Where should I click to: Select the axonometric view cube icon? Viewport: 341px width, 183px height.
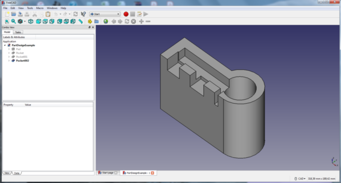coord(31,21)
